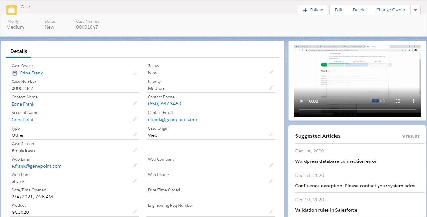Click the pencil icon to edit Web Phone
Screen dimensions: 427x217
[271, 181]
